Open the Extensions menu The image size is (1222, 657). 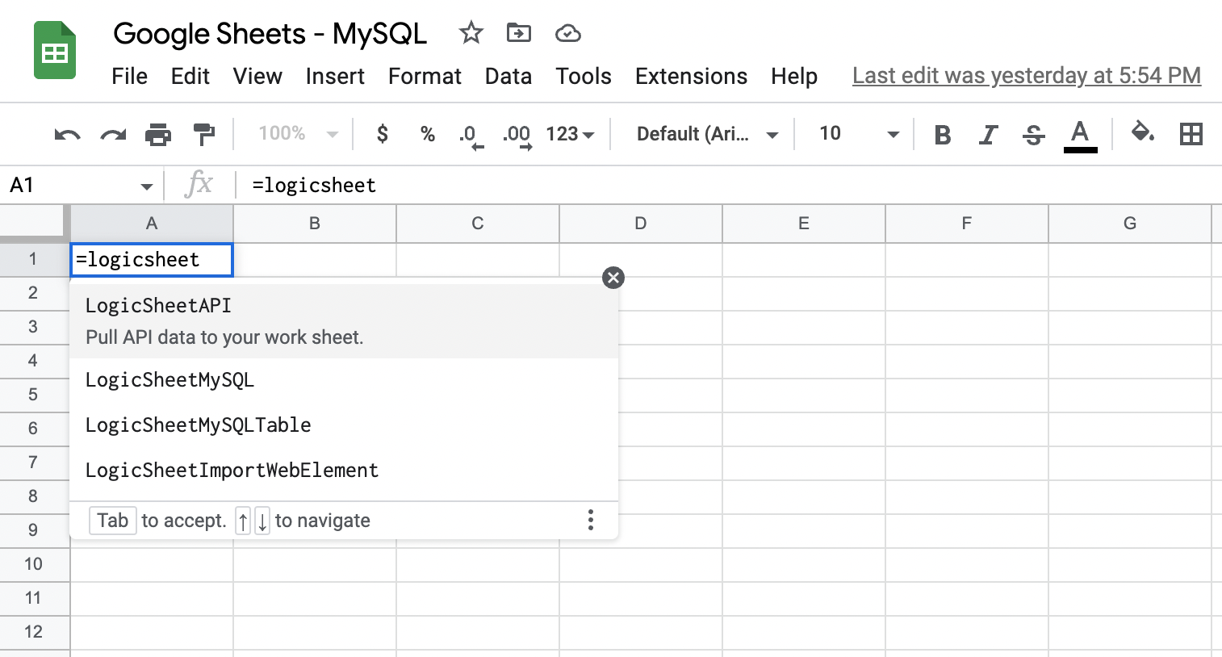[x=691, y=76]
